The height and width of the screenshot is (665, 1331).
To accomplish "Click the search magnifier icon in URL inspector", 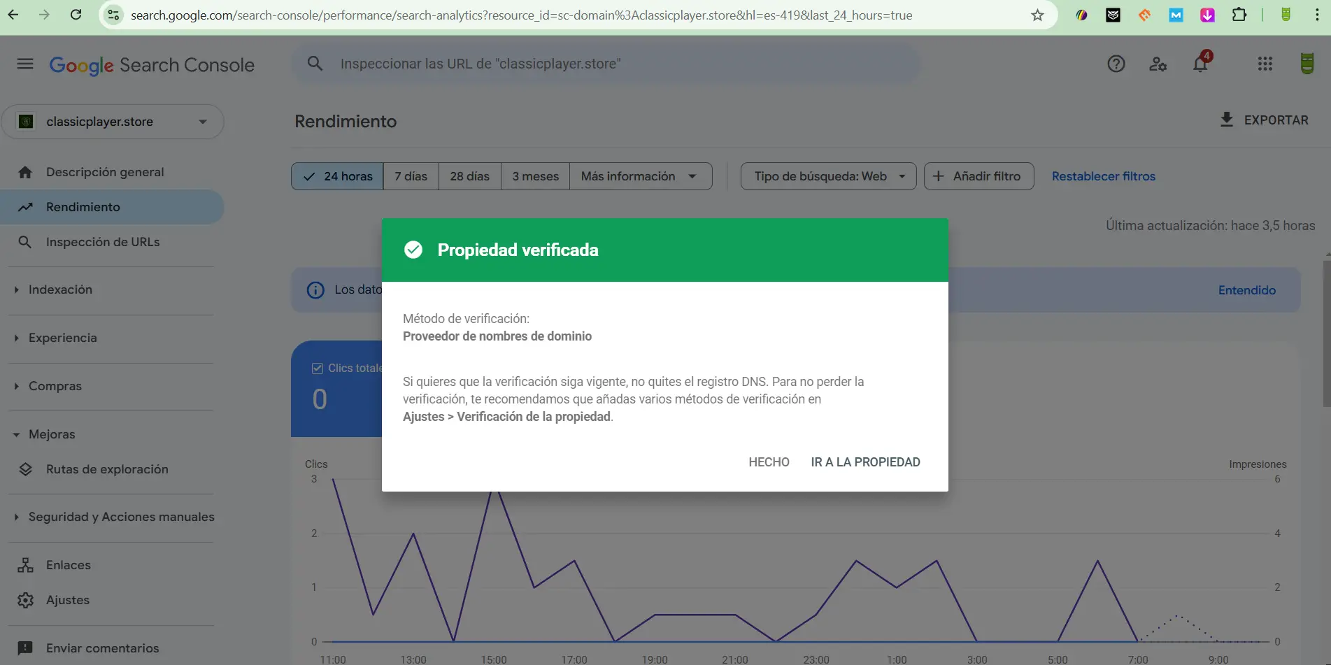I will coord(315,64).
